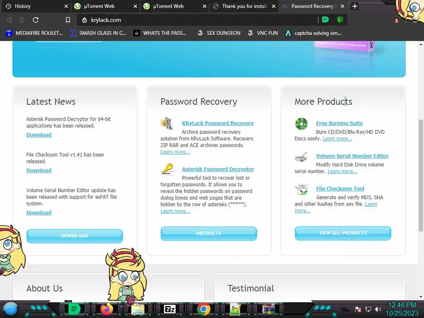The image size is (424, 318).
Task: Click the green chat extension icon
Action: point(325,19)
